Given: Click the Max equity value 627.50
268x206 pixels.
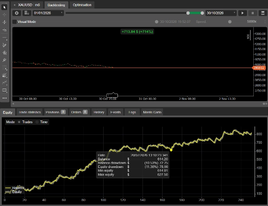Looking at the screenshot, I should (x=163, y=175).
